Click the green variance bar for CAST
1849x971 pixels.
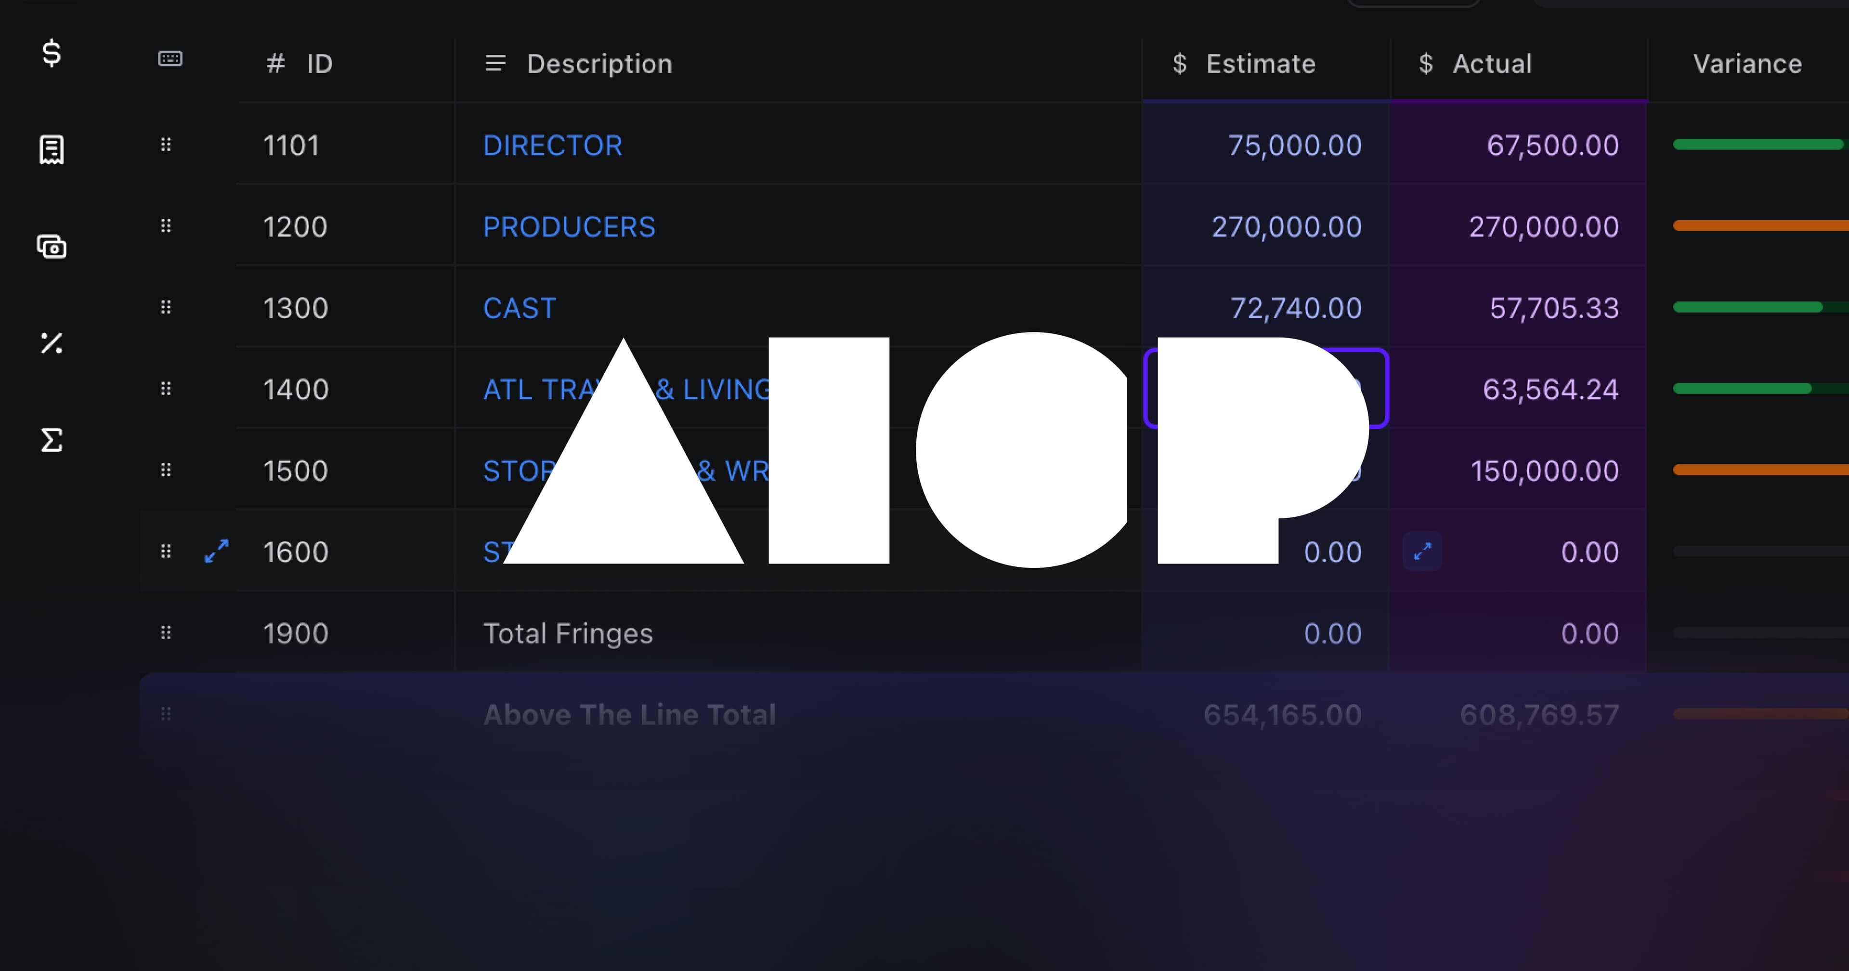tap(1751, 307)
